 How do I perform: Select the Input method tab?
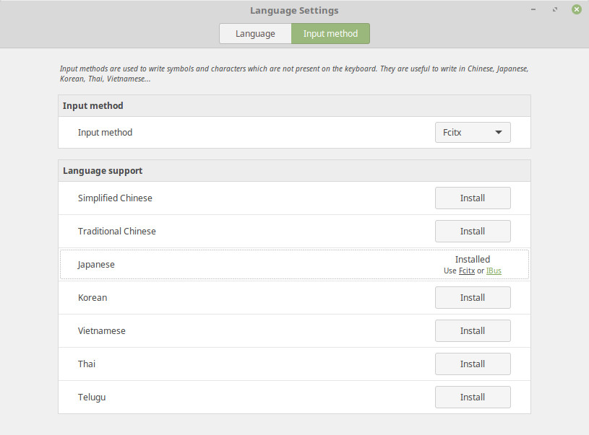coord(330,34)
